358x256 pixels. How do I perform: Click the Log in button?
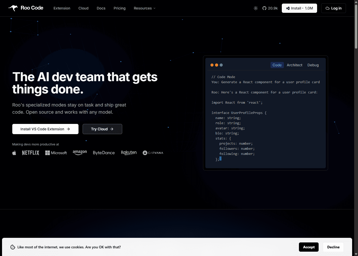pyautogui.click(x=333, y=8)
